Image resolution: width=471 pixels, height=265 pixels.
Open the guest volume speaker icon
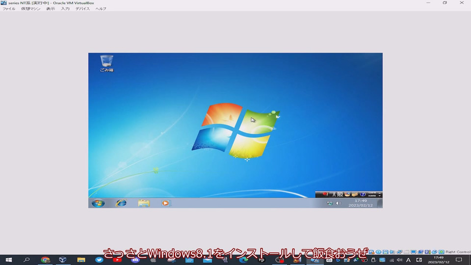click(x=338, y=203)
